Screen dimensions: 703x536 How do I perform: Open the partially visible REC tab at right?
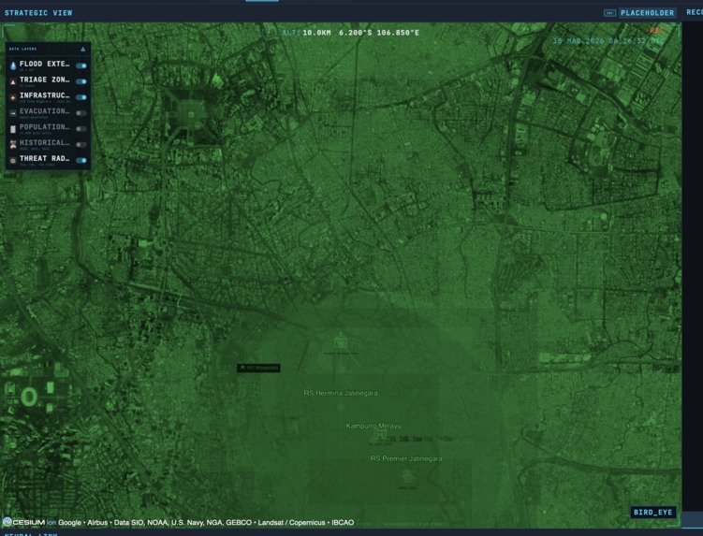[x=694, y=12]
